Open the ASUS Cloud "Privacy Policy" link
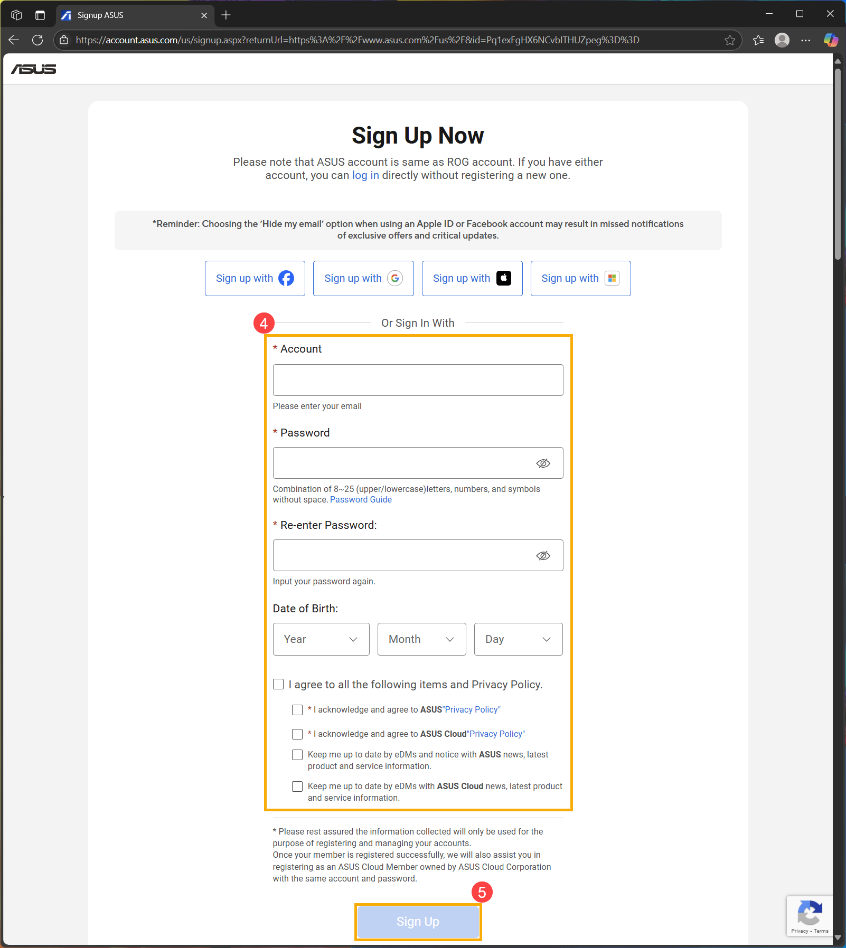 tap(496, 734)
